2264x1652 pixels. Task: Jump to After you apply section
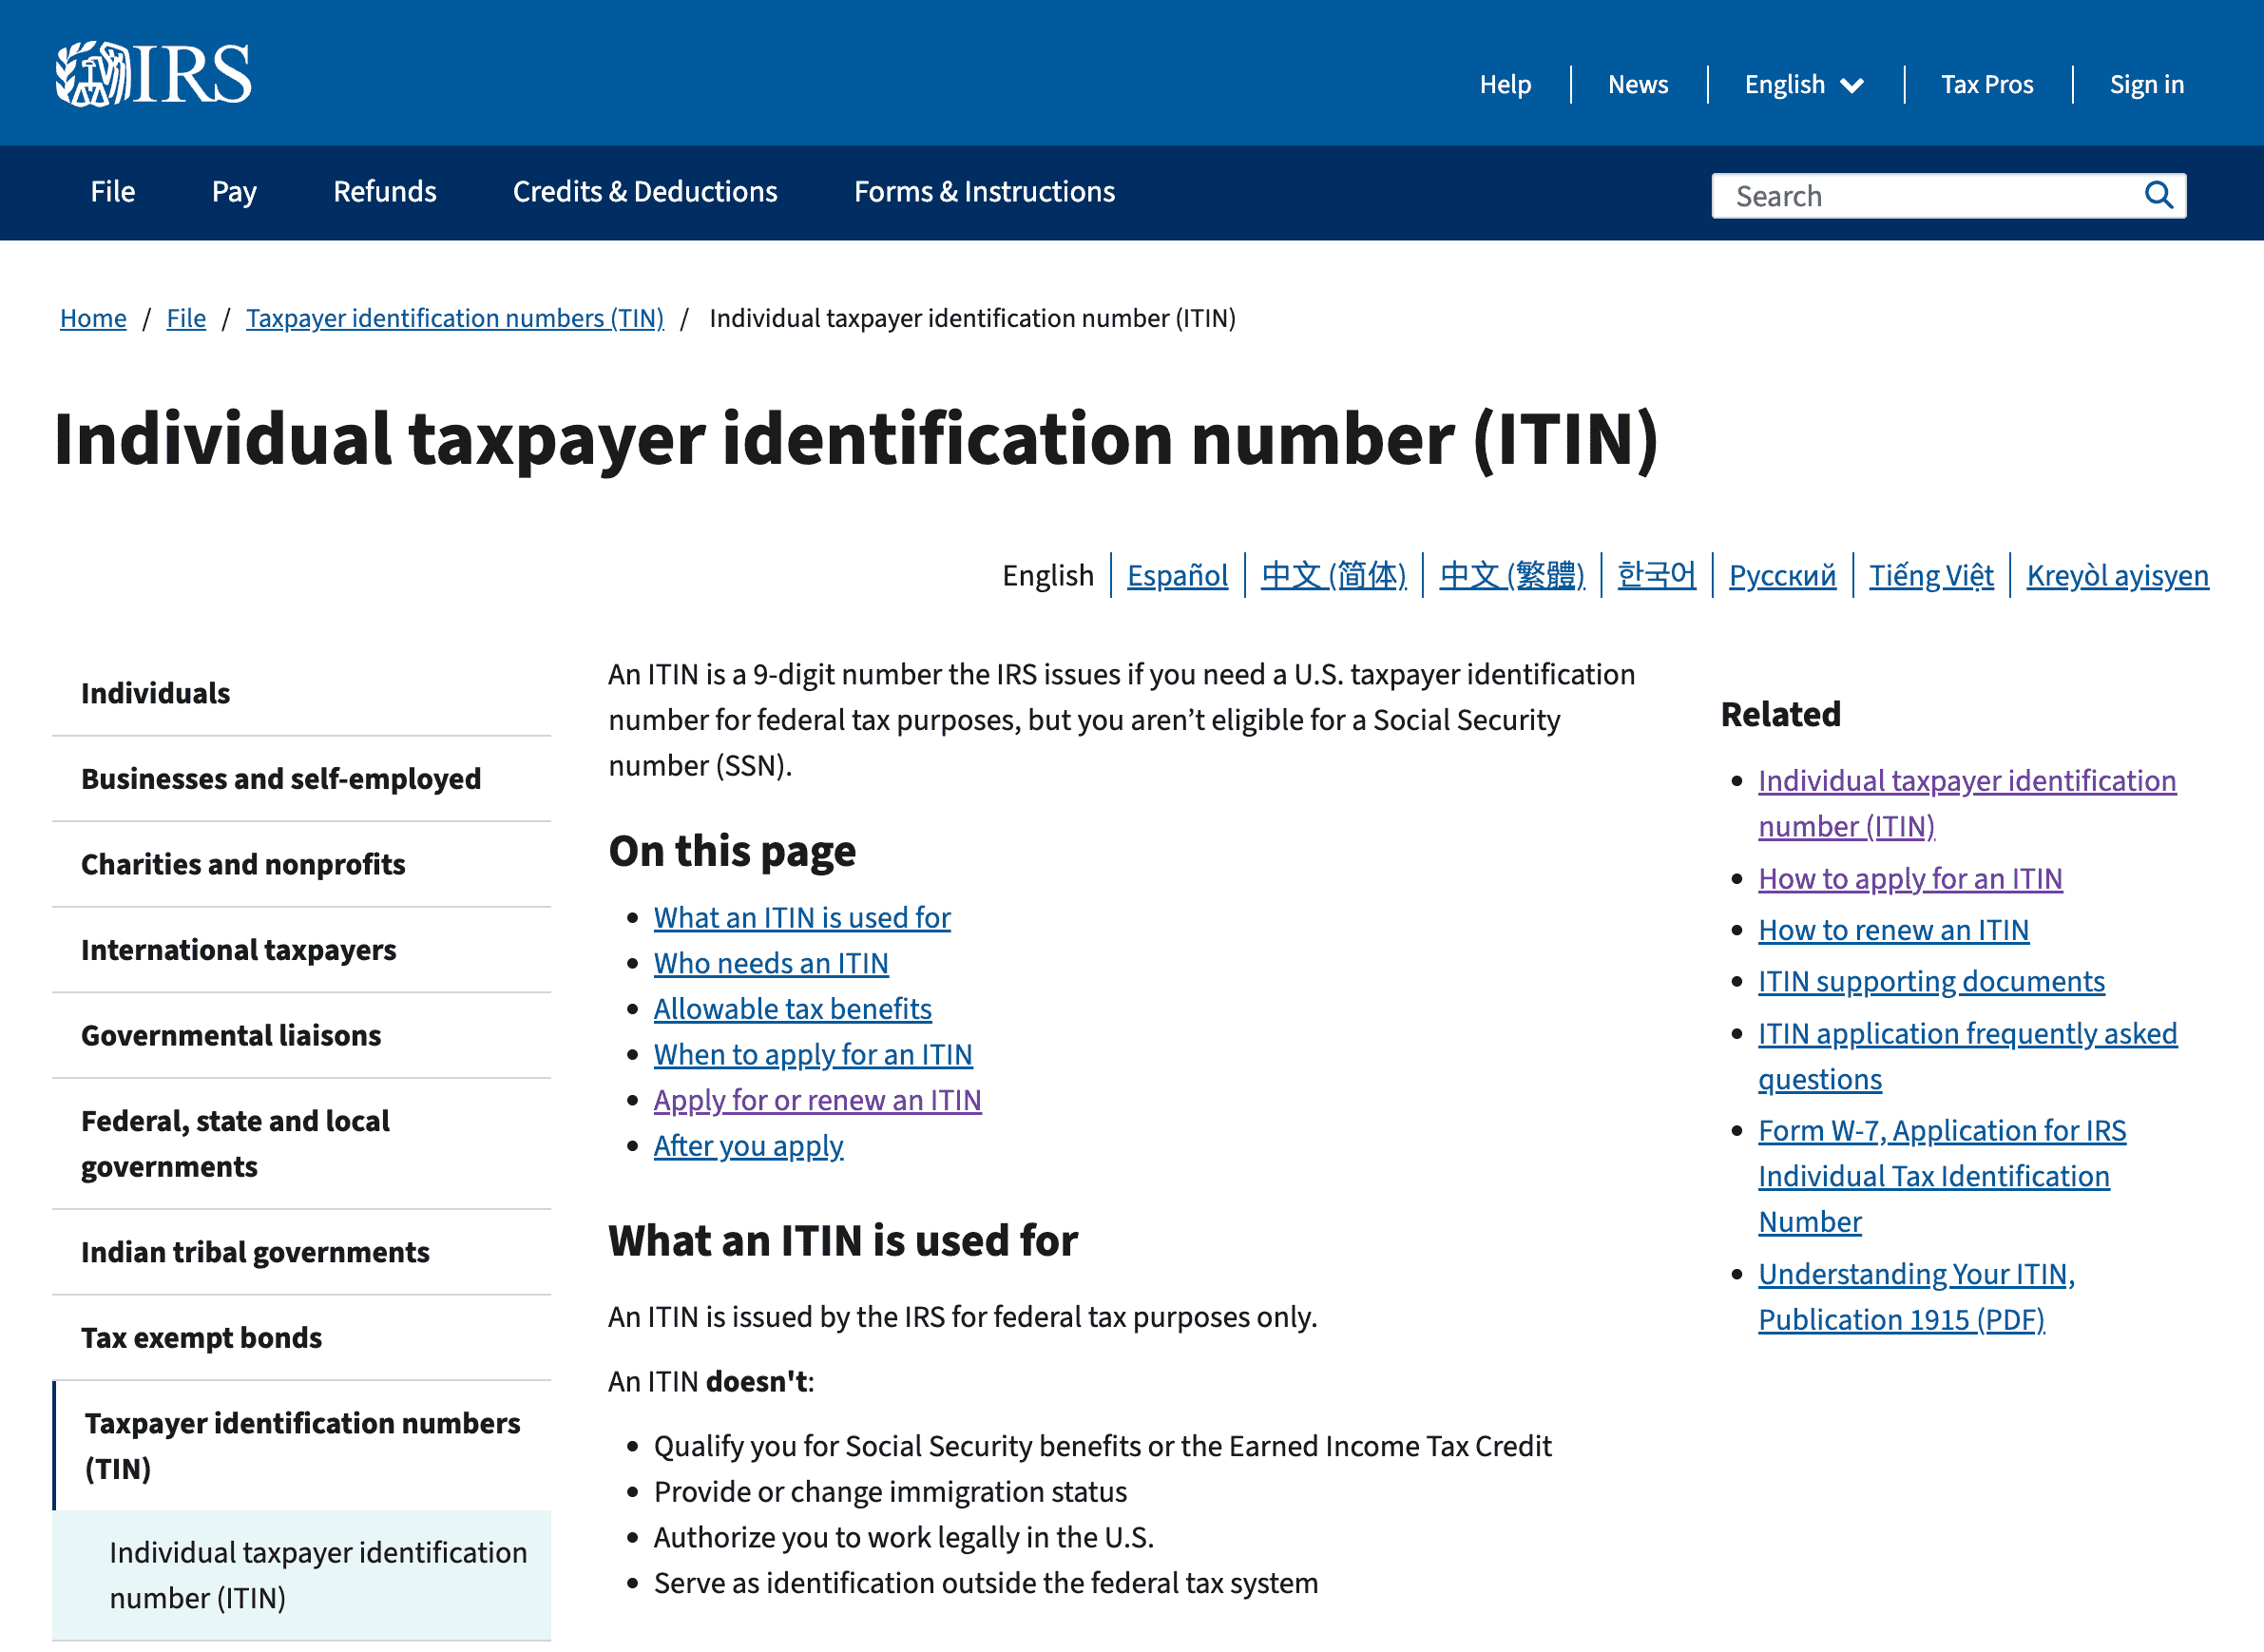point(748,1146)
